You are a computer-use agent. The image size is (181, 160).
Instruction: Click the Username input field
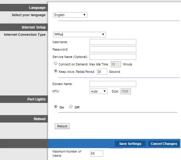[x=113, y=42]
